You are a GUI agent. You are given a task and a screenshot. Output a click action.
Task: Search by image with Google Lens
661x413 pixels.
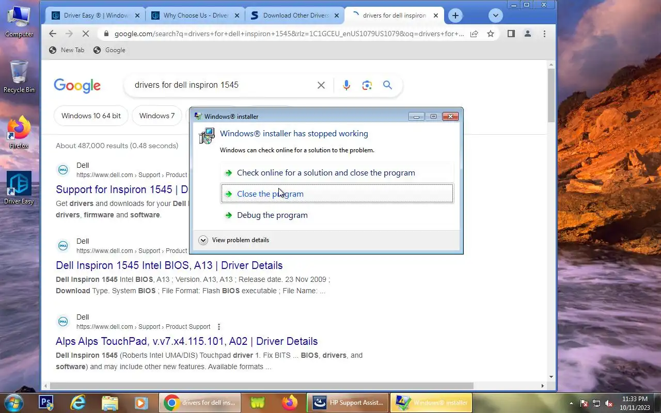coord(367,85)
